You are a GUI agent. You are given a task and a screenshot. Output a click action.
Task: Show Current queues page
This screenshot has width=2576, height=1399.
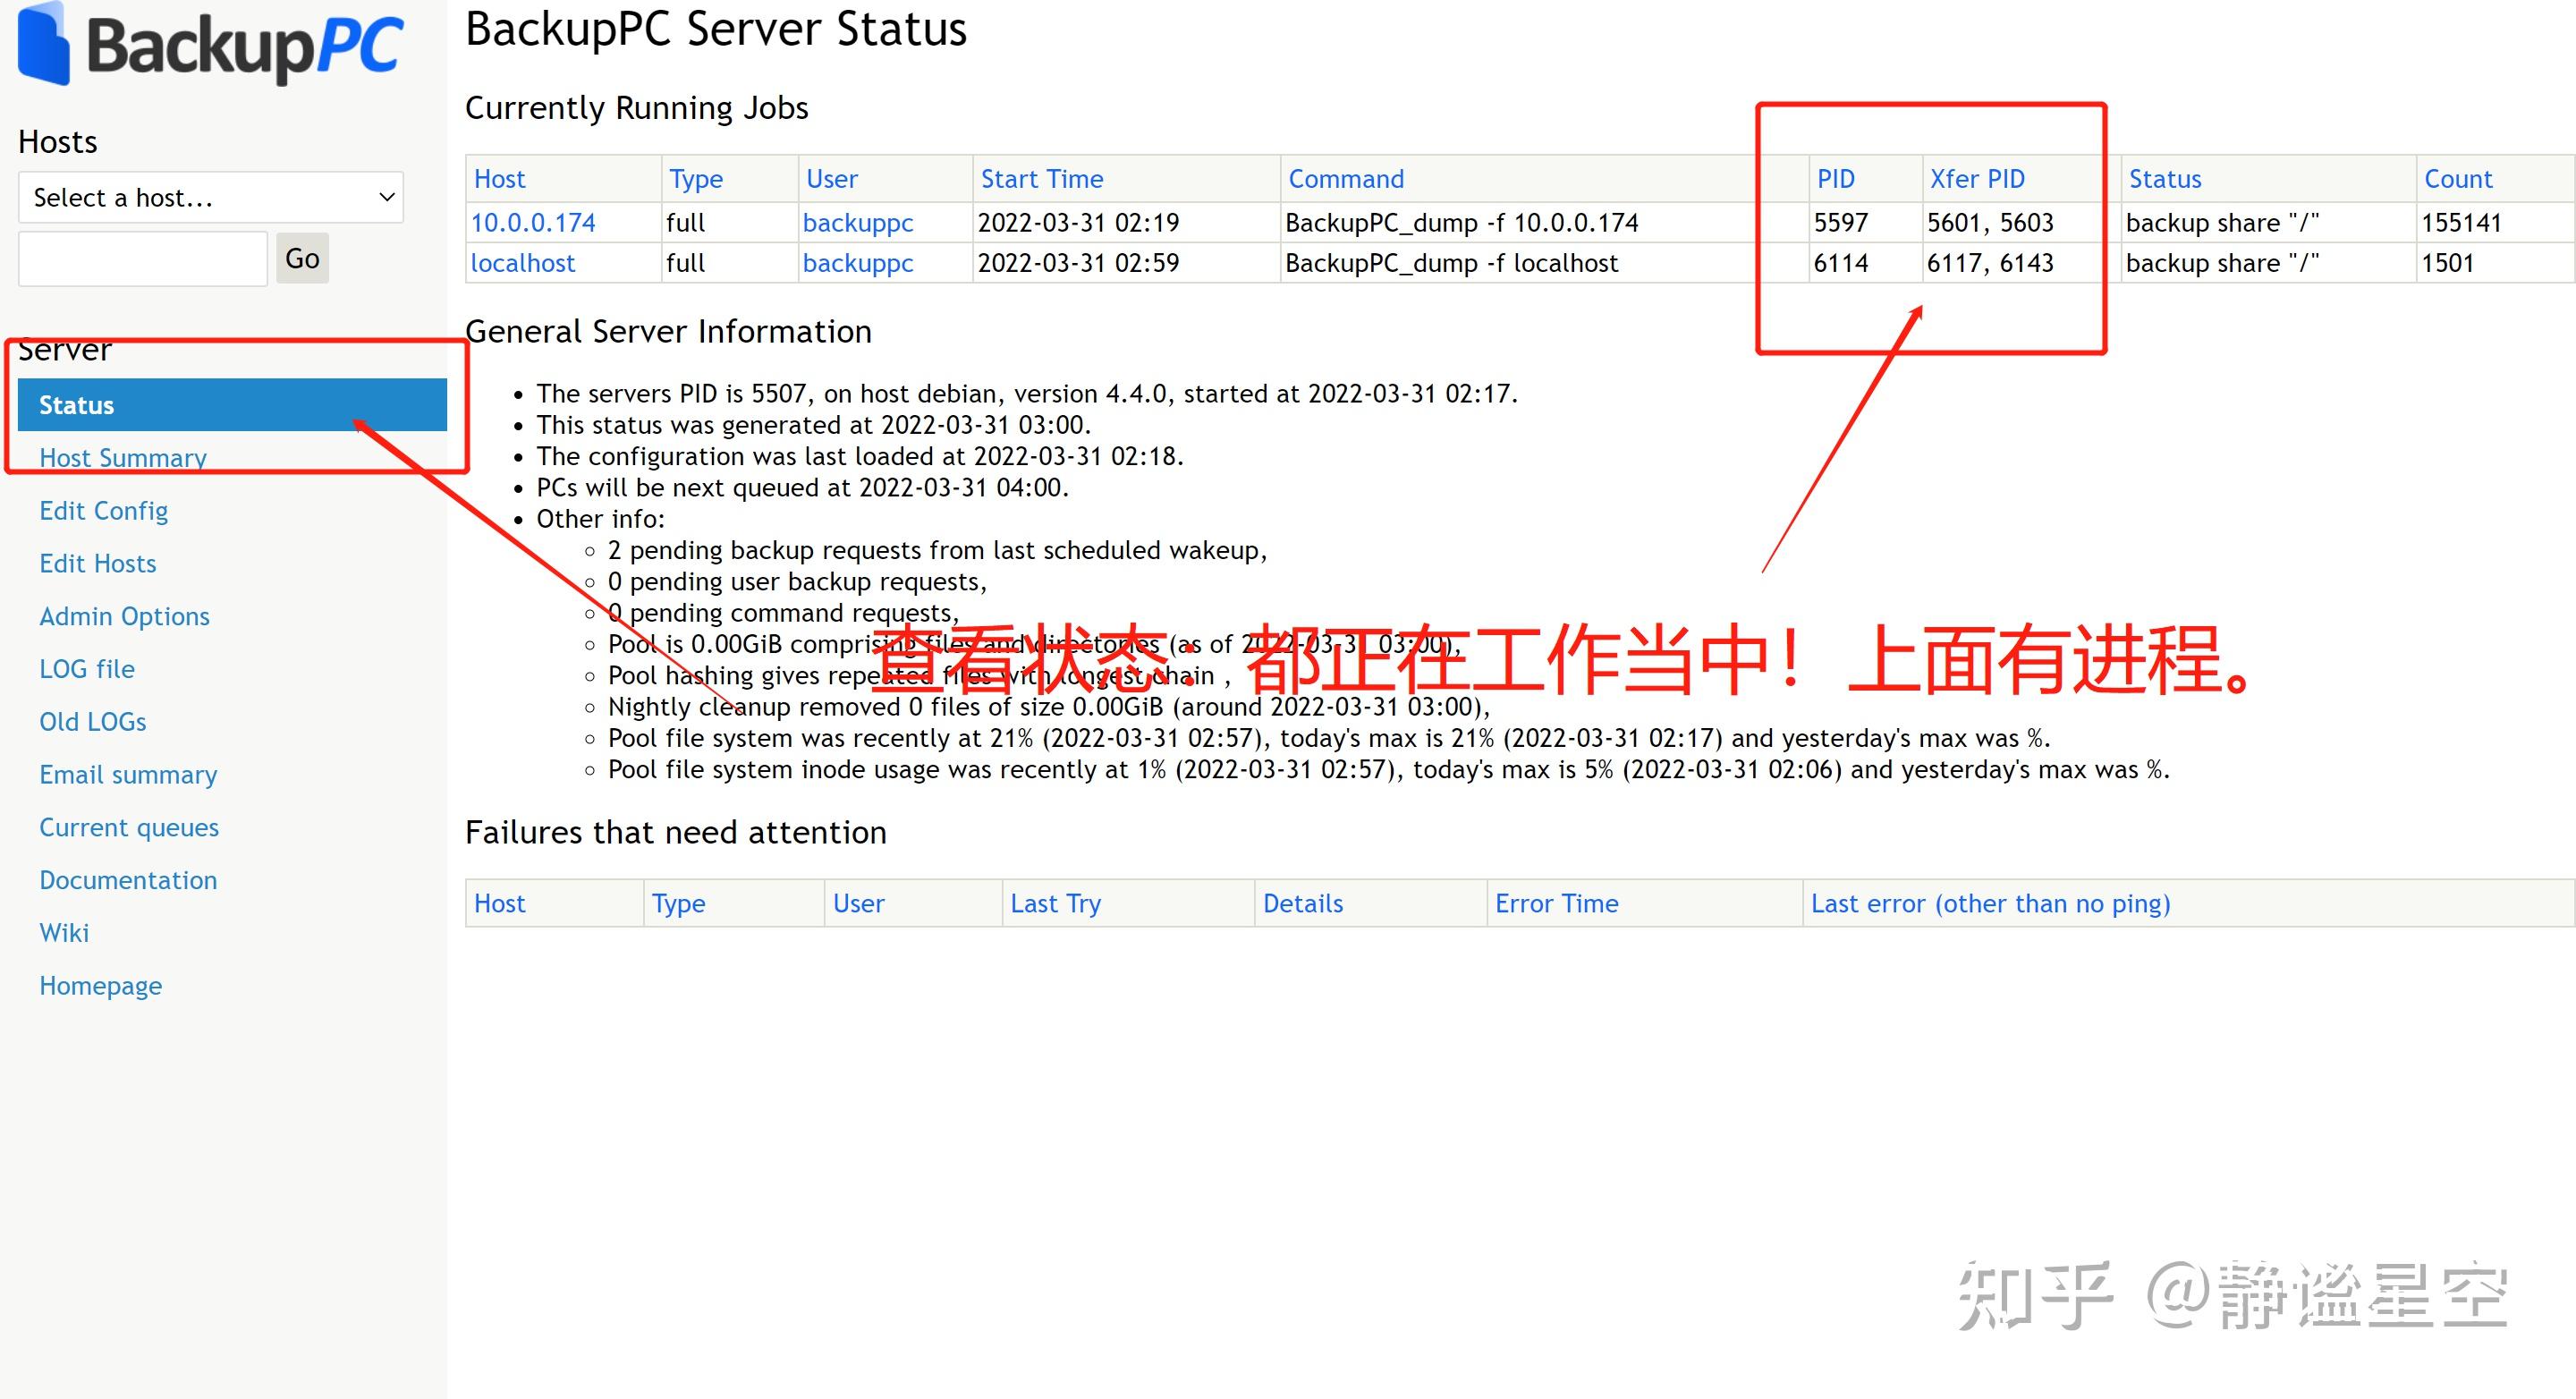(129, 828)
